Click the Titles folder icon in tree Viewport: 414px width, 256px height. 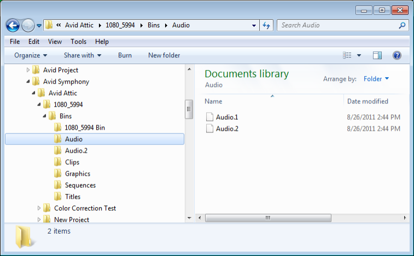58,196
